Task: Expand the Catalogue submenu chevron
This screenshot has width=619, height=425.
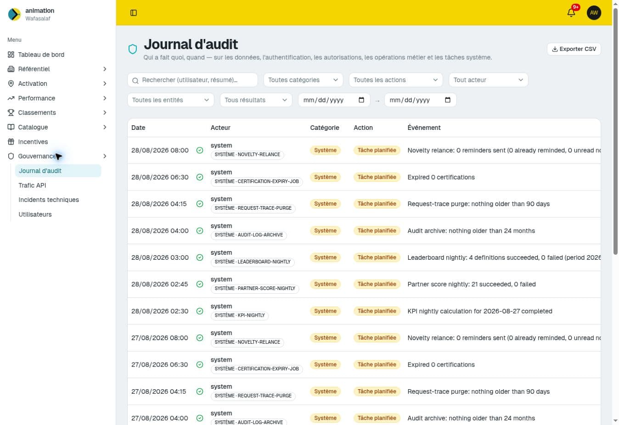Action: [x=105, y=127]
